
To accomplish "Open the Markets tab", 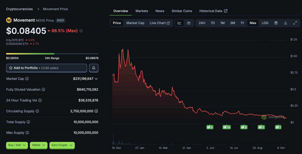I will [142, 11].
